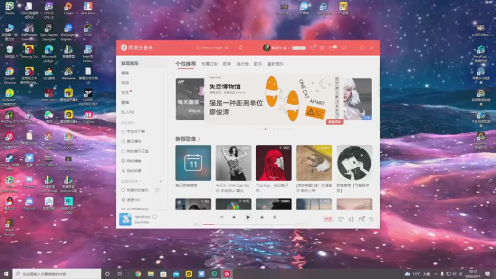The width and height of the screenshot is (496, 279).
Task: Select the 最新音乐 tab
Action: pos(275,64)
